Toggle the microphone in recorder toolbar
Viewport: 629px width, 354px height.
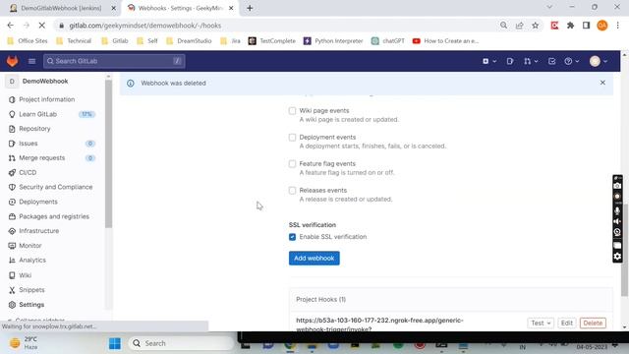[x=617, y=210]
